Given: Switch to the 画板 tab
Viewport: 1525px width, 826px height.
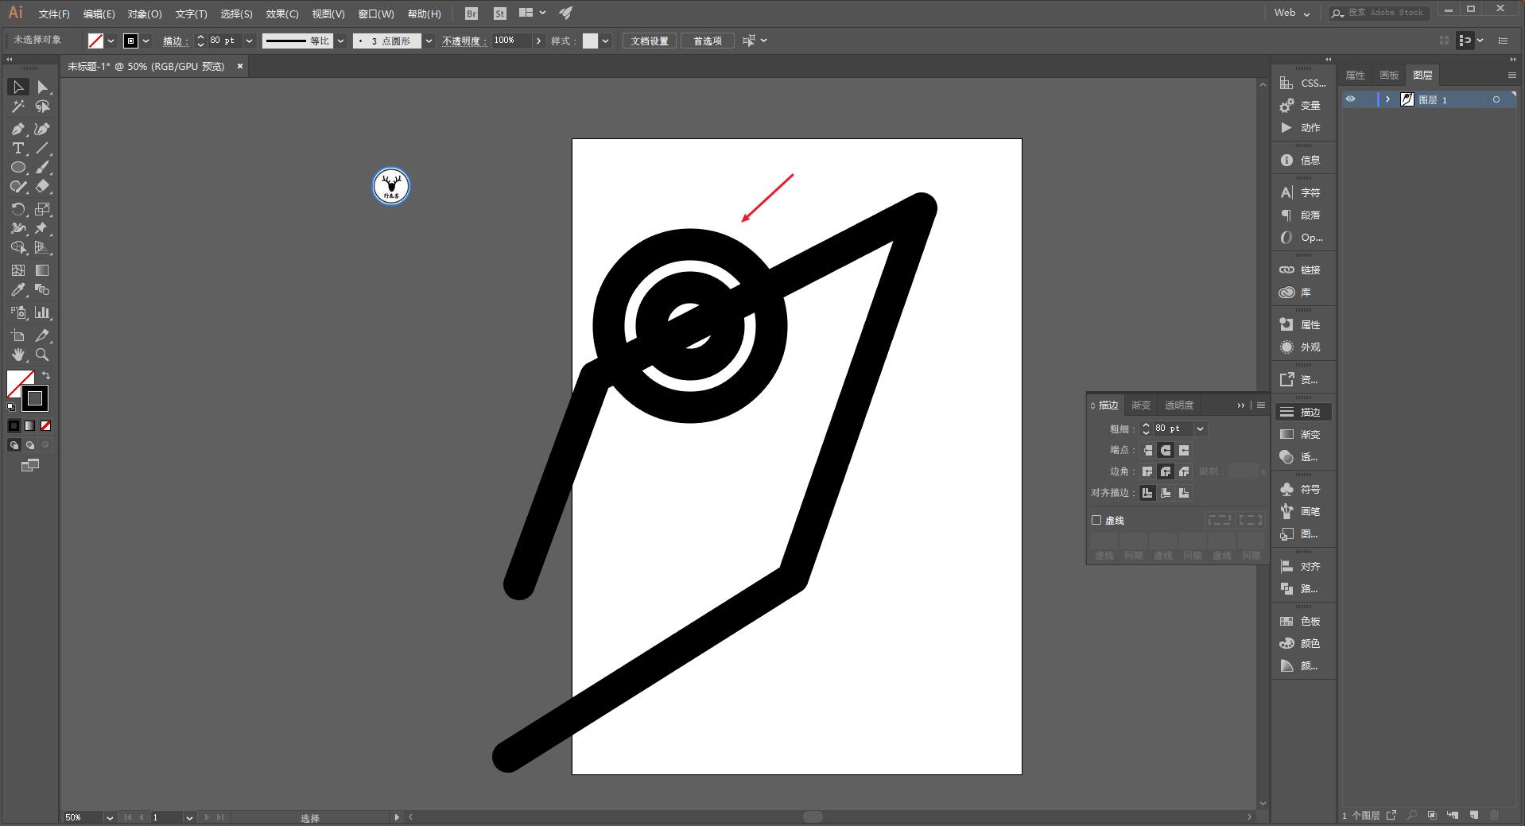Looking at the screenshot, I should (x=1388, y=75).
